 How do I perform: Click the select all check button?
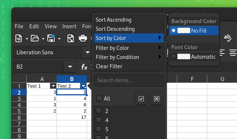[141, 99]
